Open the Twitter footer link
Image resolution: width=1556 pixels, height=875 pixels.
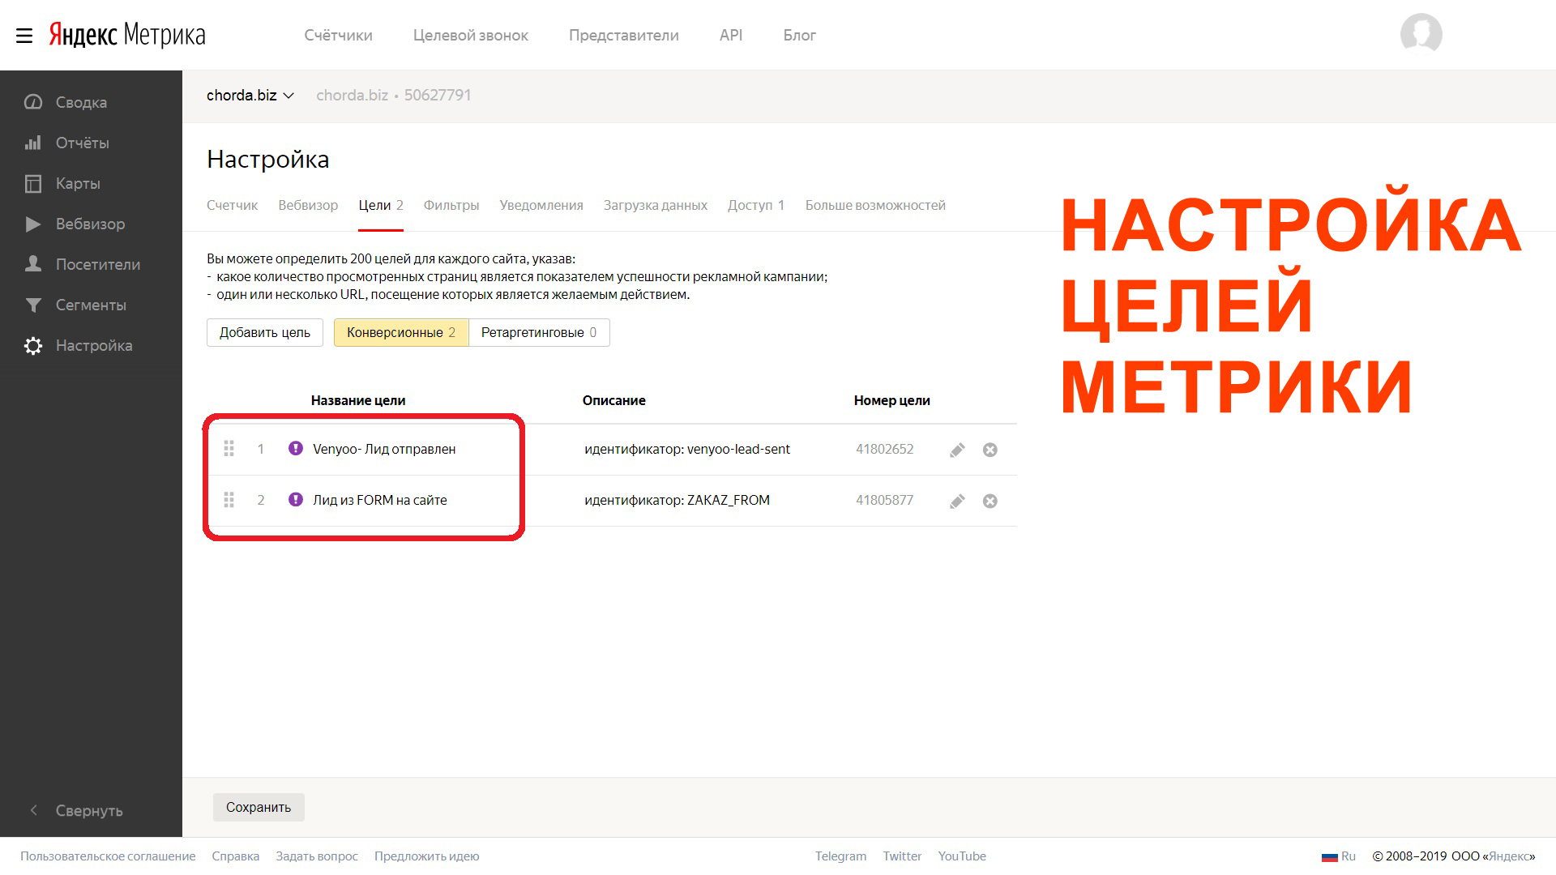(902, 856)
